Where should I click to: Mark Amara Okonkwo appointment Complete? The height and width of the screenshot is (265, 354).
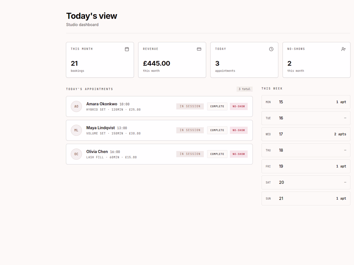click(x=217, y=106)
